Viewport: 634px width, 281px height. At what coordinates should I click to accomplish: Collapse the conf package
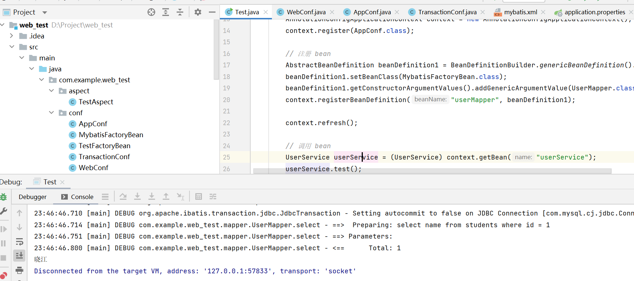(x=51, y=113)
